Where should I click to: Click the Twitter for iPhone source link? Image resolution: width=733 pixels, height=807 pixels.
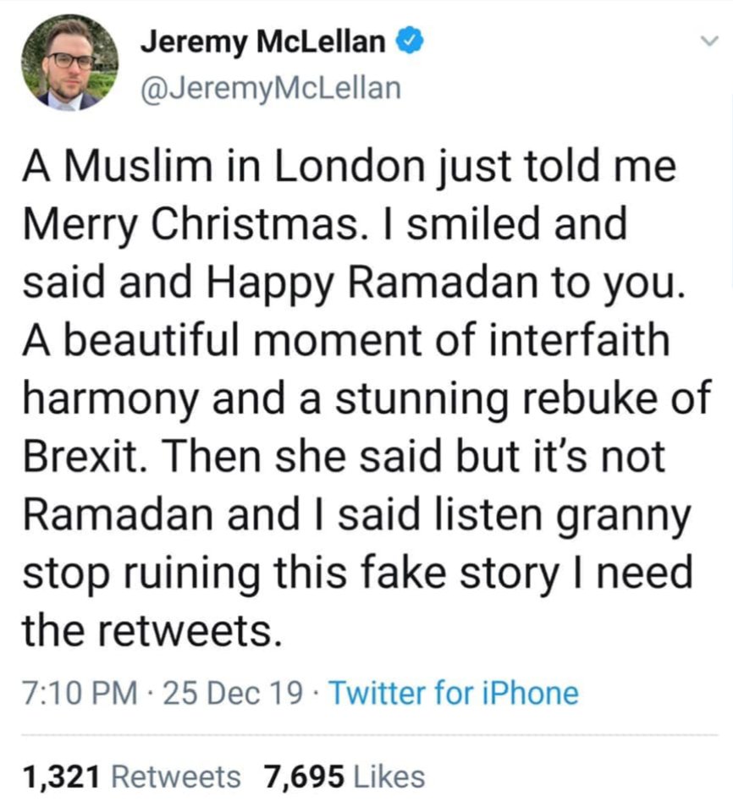pyautogui.click(x=453, y=694)
